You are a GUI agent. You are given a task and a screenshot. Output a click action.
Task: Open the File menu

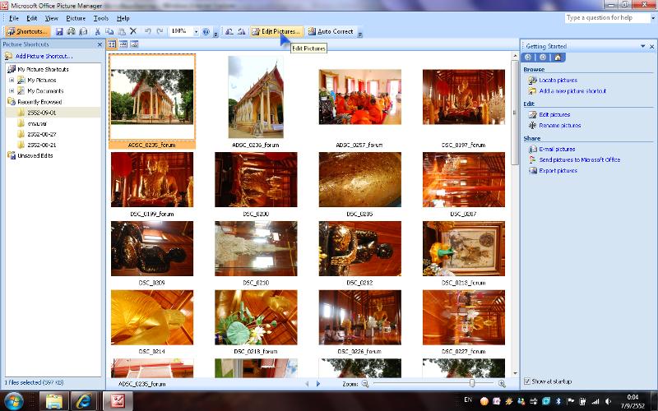pyautogui.click(x=14, y=18)
